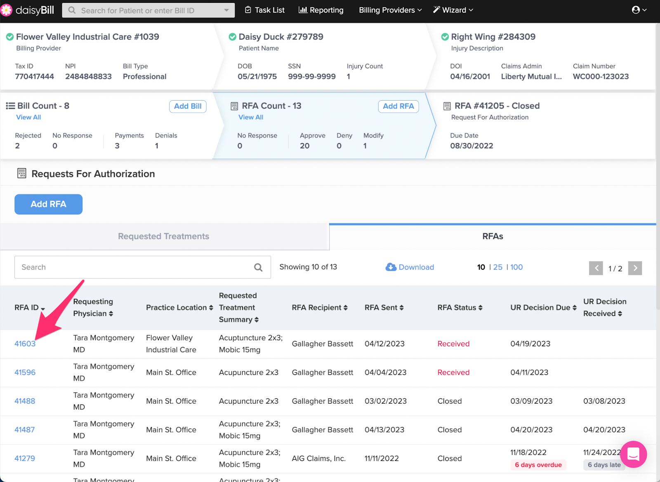Screen dimensions: 660x482
Task: Click the Search for Patient or Bill ID field
Action: (x=148, y=10)
